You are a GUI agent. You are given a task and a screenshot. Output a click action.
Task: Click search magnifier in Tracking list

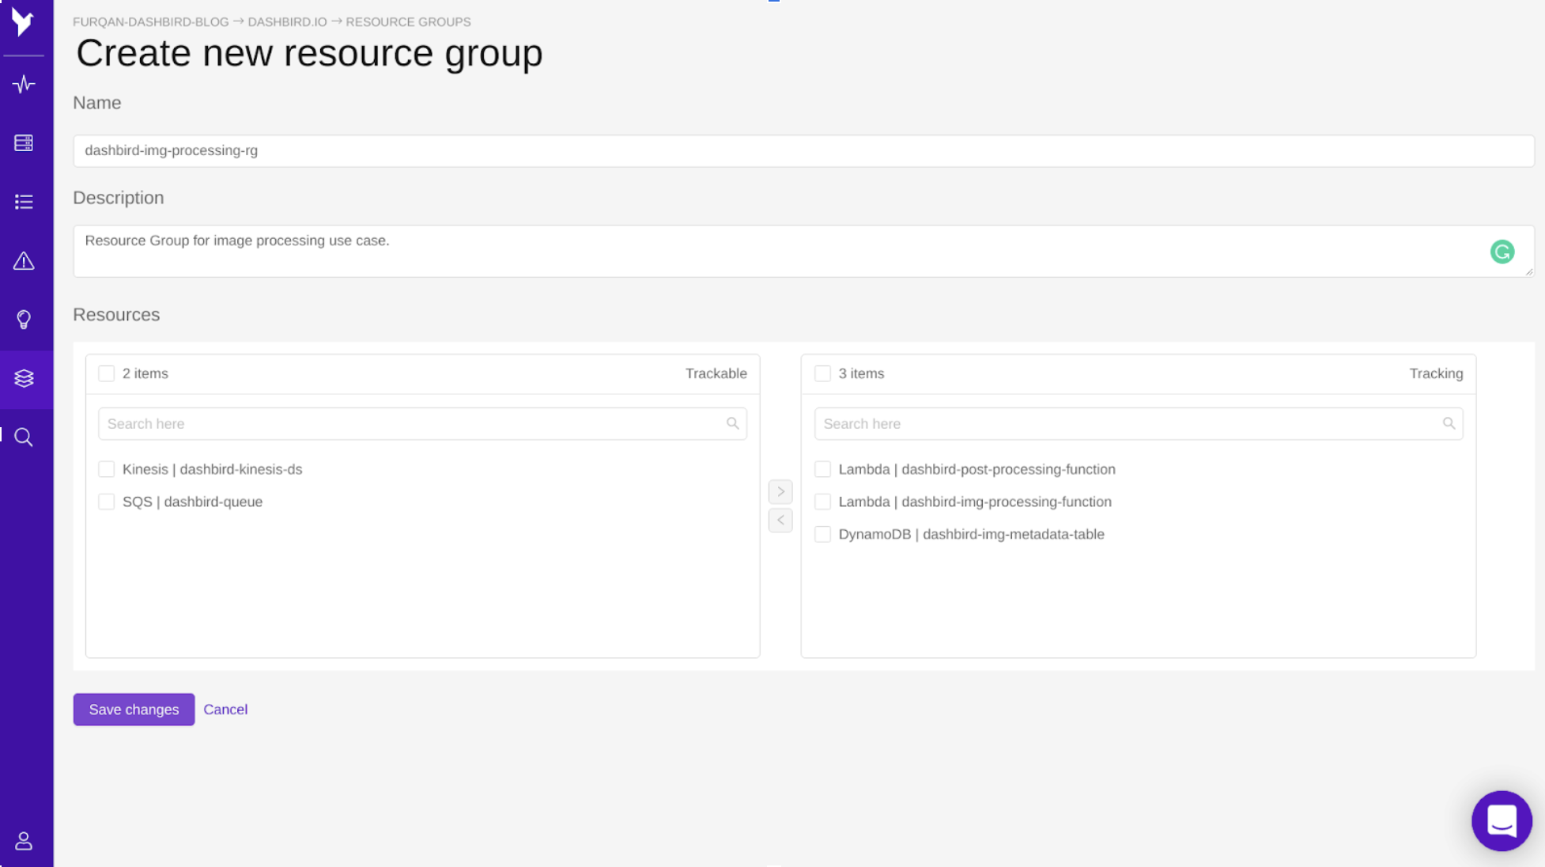[x=1449, y=423]
